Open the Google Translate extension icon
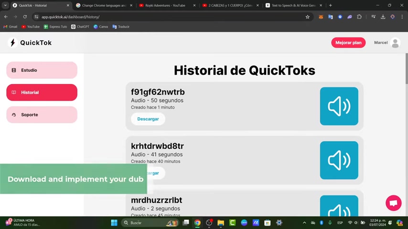The height and width of the screenshot is (229, 408). pyautogui.click(x=331, y=17)
